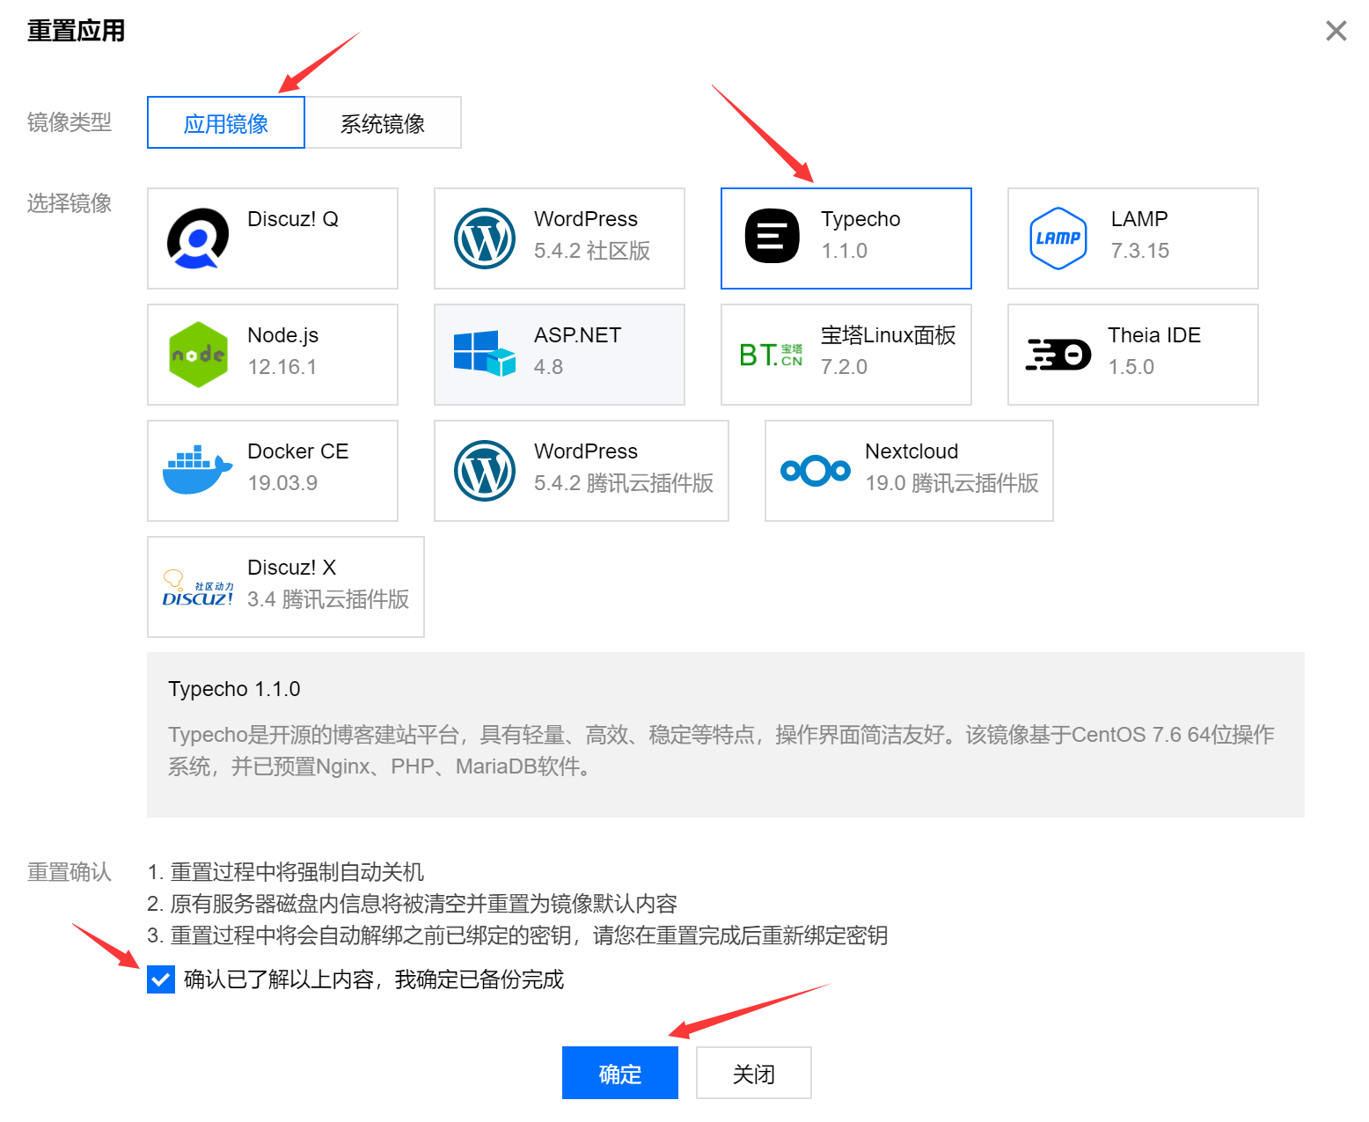Image resolution: width=1369 pixels, height=1122 pixels.
Task: Click the 原有服务器磁盘内信息将被清空 notice line
Action: point(413,904)
